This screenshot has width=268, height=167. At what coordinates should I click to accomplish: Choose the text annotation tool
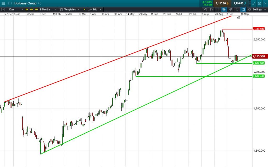tap(211, 10)
